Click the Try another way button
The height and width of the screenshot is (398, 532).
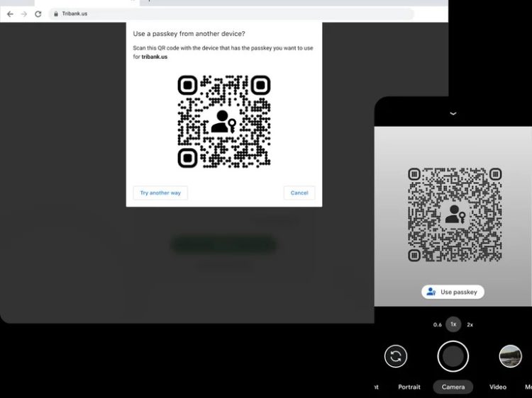pos(160,193)
